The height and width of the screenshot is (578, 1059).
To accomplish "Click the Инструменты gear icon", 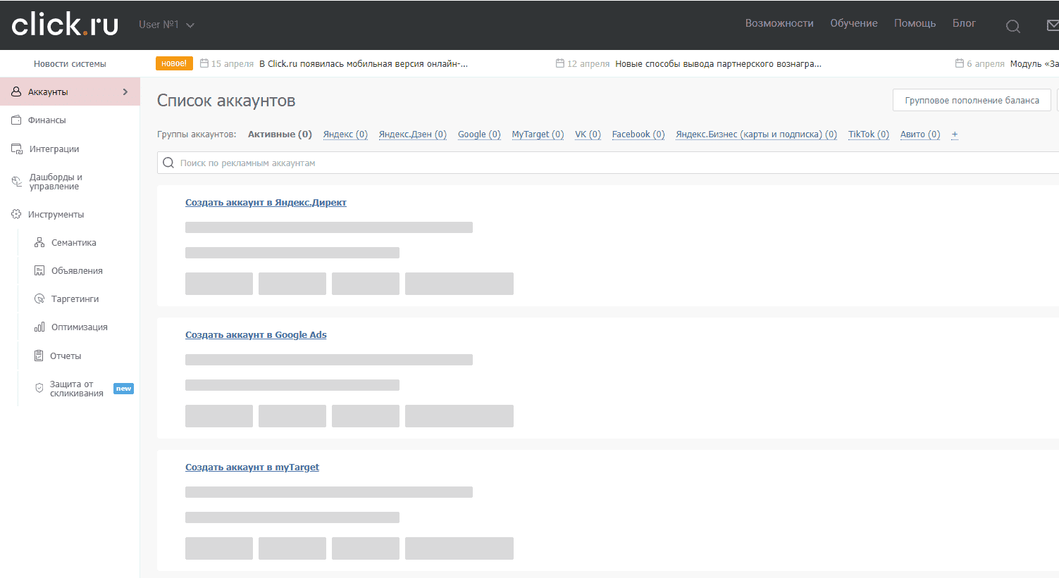I will click(x=16, y=214).
